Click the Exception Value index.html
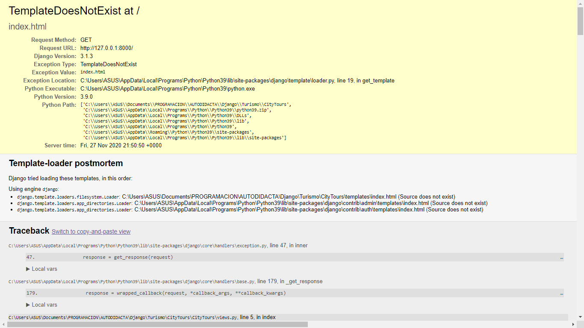 pyautogui.click(x=93, y=72)
